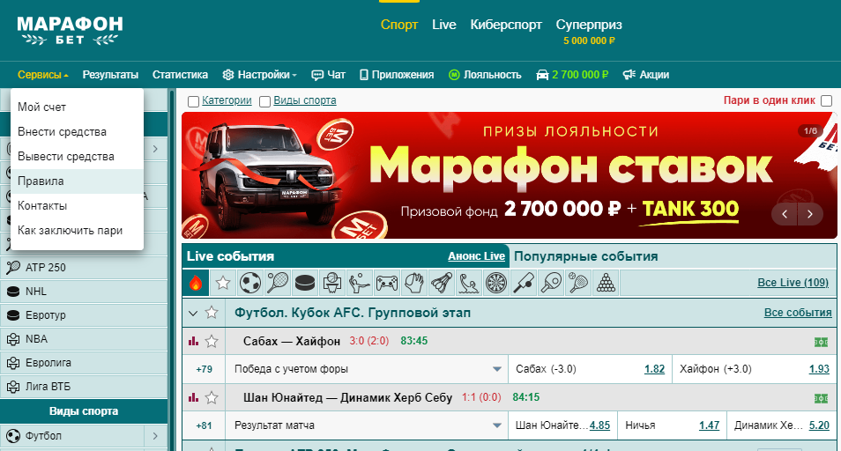Click the Marathon Bet logo
Screen dimensions: 841x451
pos(70,31)
